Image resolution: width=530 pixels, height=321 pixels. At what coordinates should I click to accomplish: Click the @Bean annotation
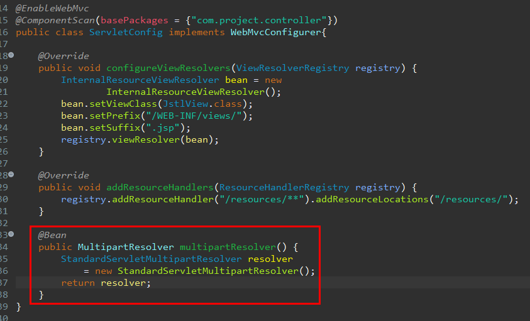pyautogui.click(x=52, y=235)
